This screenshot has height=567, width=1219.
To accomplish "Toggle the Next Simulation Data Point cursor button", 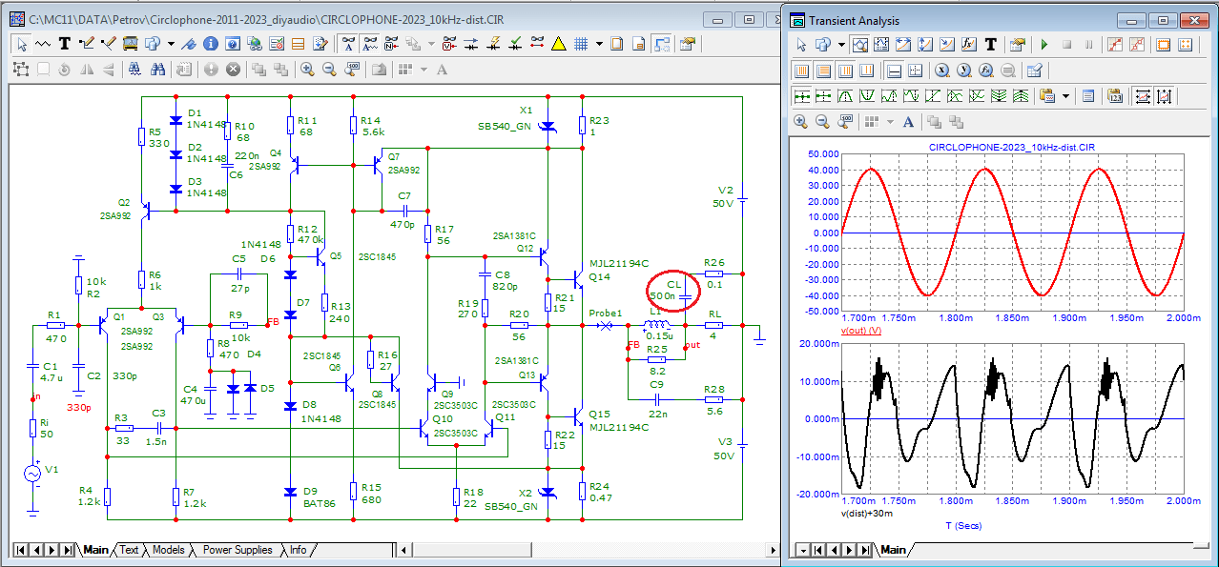I will pos(802,96).
